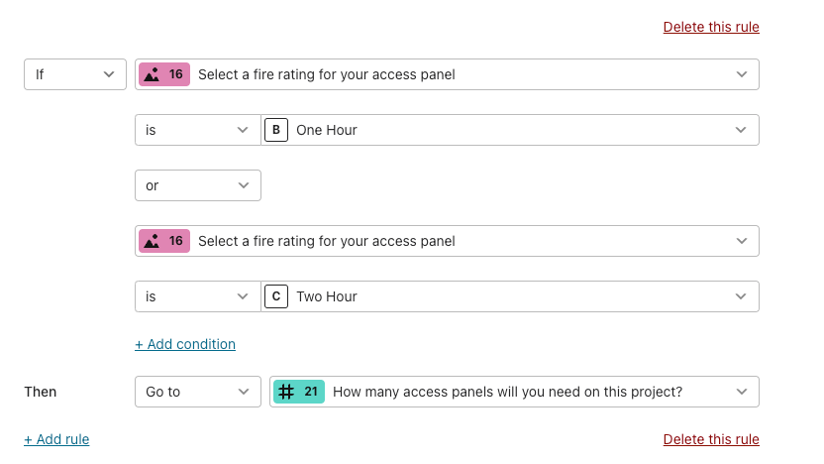Click the '+ Add condition' link
The width and height of the screenshot is (824, 464).
[185, 344]
